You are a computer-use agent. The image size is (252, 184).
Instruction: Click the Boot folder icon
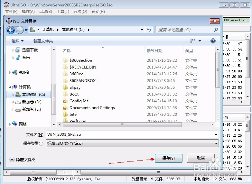click(65, 94)
